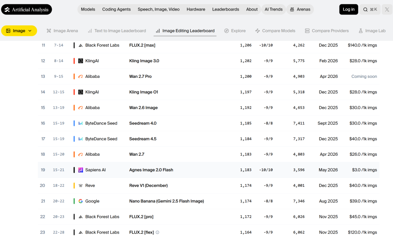Select the Image Editing Leaderboard tab
393x239 pixels.
185,31
